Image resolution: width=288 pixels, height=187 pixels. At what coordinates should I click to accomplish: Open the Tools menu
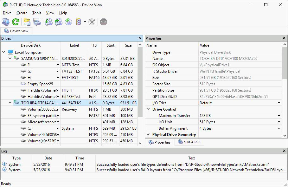pos(37,13)
